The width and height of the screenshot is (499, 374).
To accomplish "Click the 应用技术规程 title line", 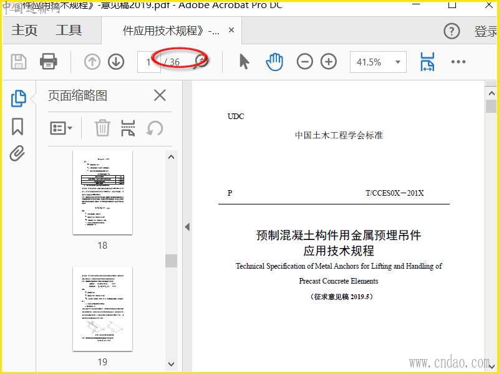I will (339, 251).
